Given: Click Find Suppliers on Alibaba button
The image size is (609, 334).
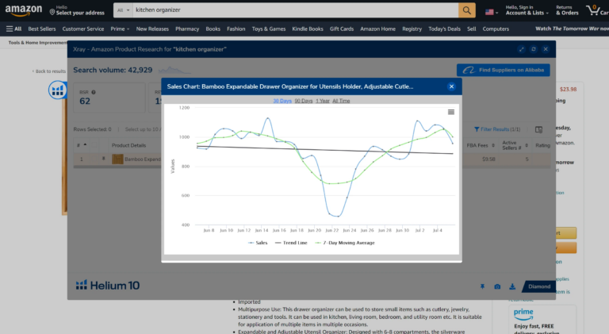Looking at the screenshot, I should tap(504, 70).
